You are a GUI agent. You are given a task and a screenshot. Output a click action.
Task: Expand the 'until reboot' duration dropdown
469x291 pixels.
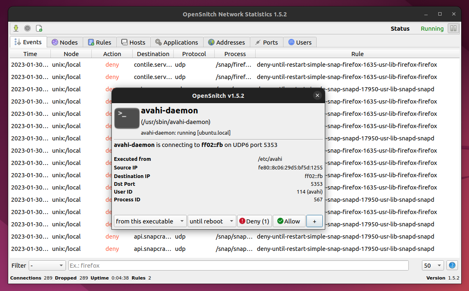(x=212, y=221)
